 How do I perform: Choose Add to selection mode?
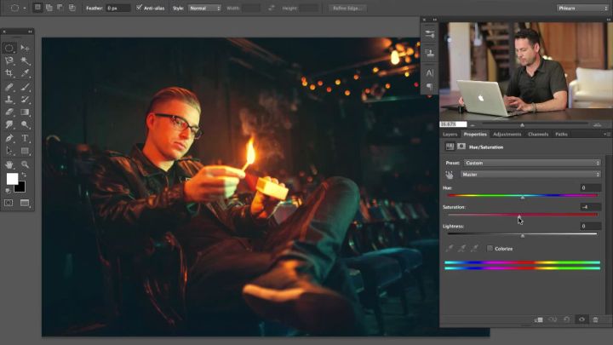point(49,8)
